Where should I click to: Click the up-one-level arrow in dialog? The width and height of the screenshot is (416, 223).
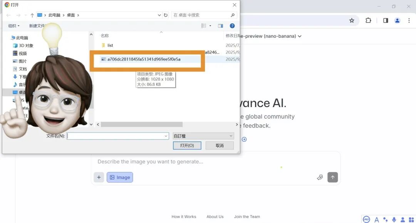tap(32, 15)
